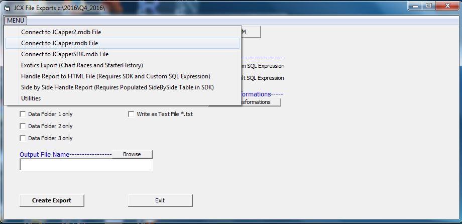462x224 pixels.
Task: Maximize the JCX File Exports window
Action: tap(429, 6)
